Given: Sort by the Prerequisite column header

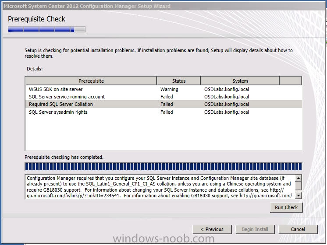Looking at the screenshot, I should click(x=91, y=81).
